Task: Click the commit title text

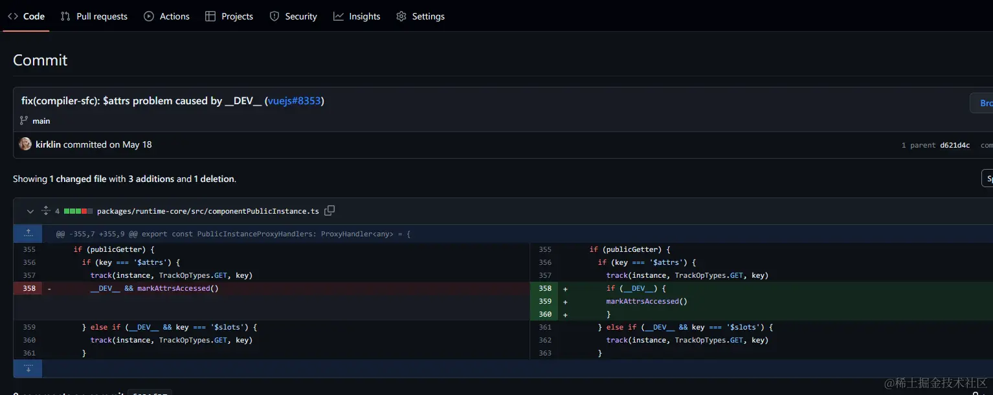Action: click(173, 101)
